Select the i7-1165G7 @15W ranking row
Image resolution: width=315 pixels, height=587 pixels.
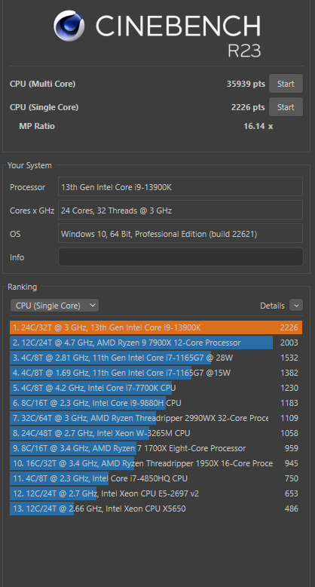pos(156,373)
